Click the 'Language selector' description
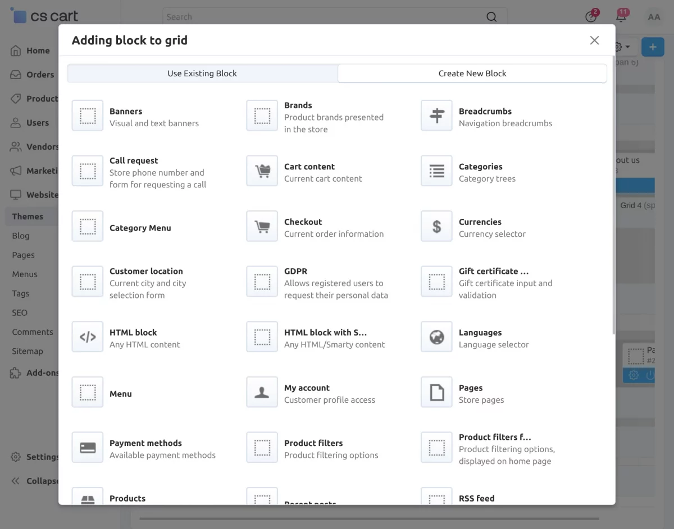Screen dimensions: 674x529 tap(494, 344)
